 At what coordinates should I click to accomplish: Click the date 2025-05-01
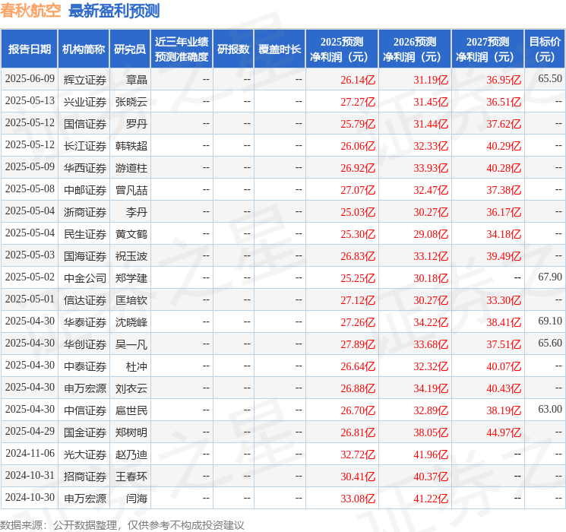[x=30, y=299]
